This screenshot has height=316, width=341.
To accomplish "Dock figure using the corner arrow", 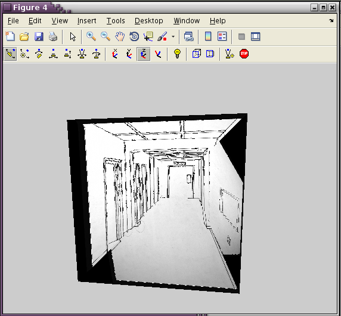I will 331,21.
